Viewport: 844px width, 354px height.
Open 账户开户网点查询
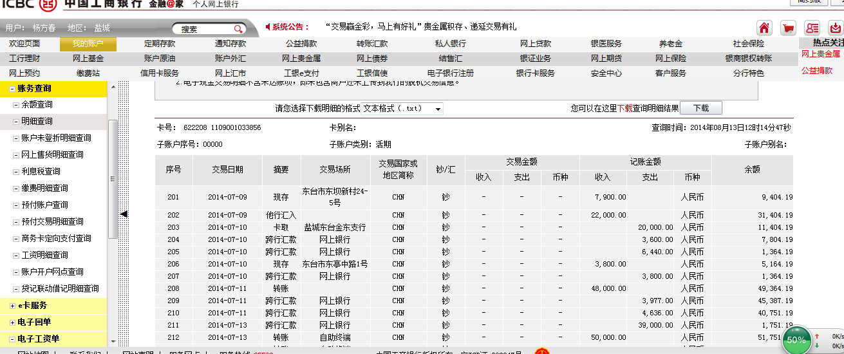tap(52, 272)
